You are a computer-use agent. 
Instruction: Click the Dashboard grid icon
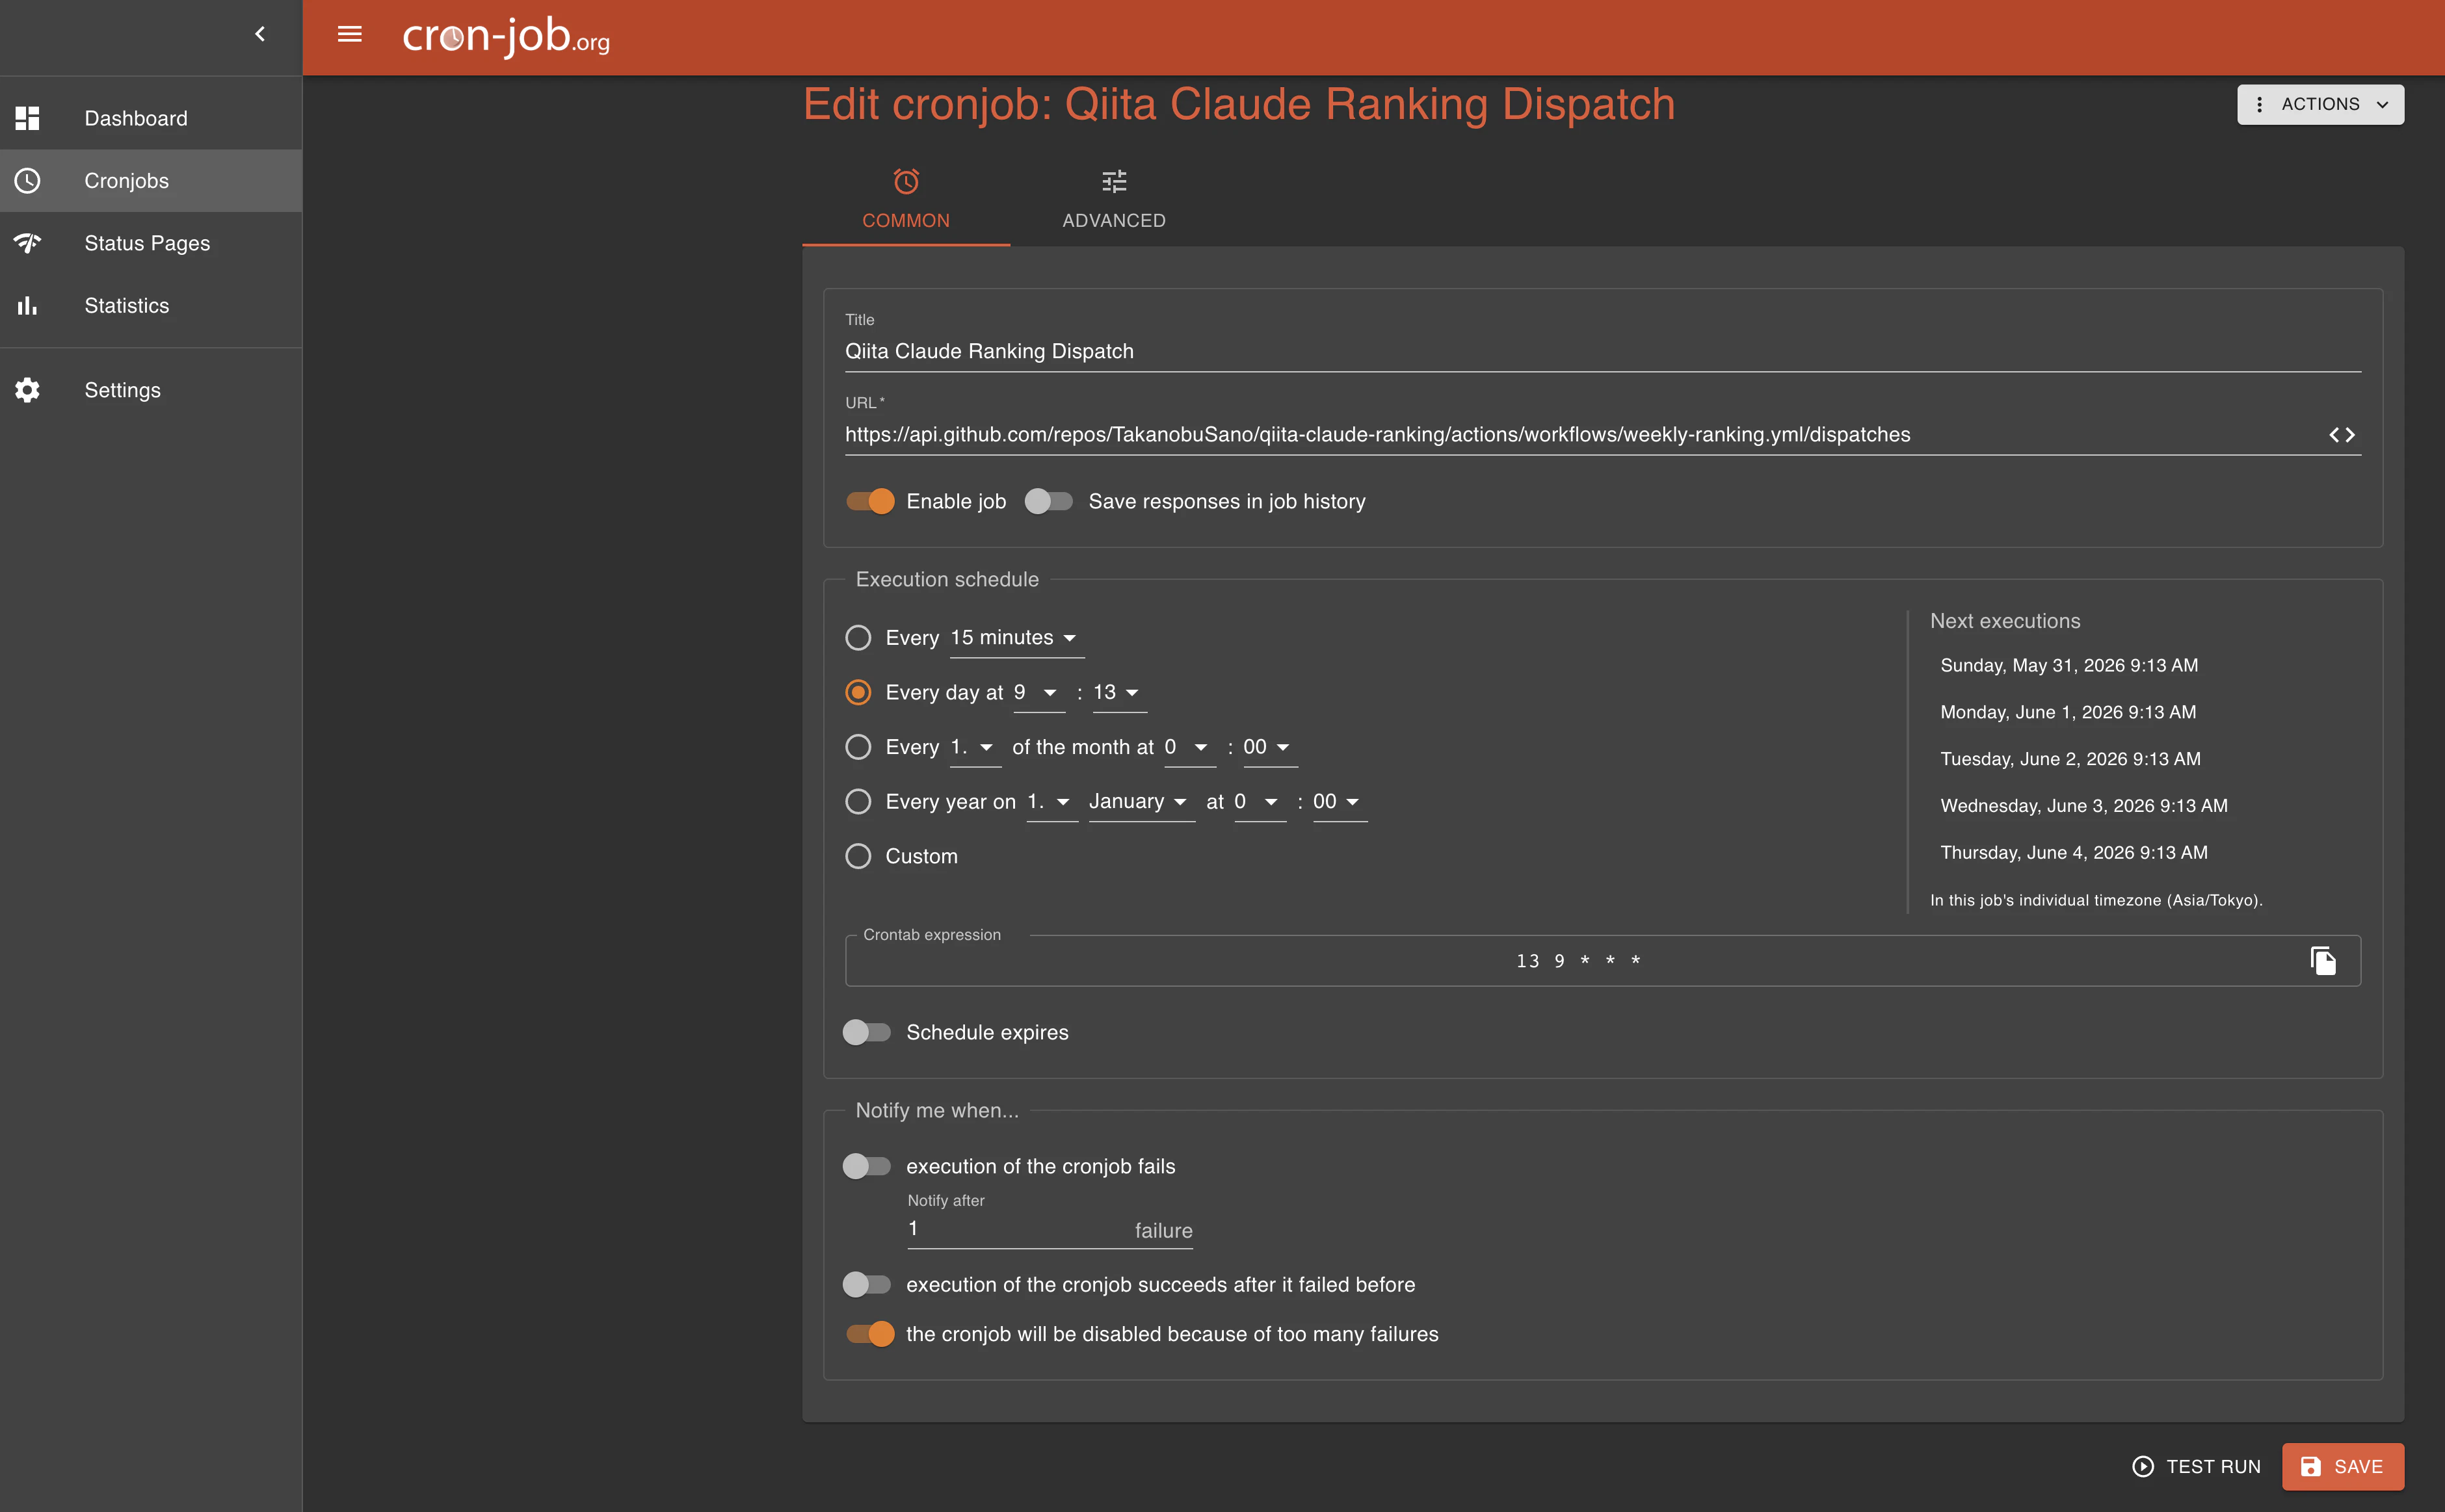pos(27,118)
